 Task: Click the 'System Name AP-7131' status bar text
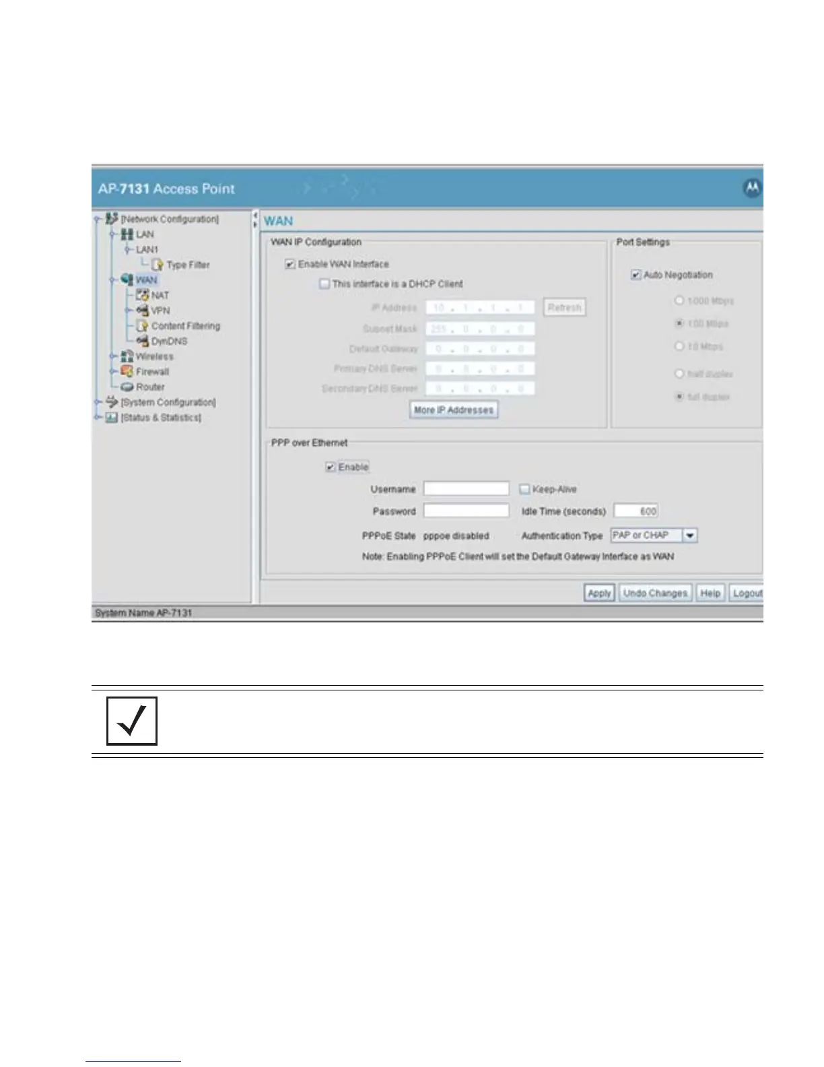point(143,613)
